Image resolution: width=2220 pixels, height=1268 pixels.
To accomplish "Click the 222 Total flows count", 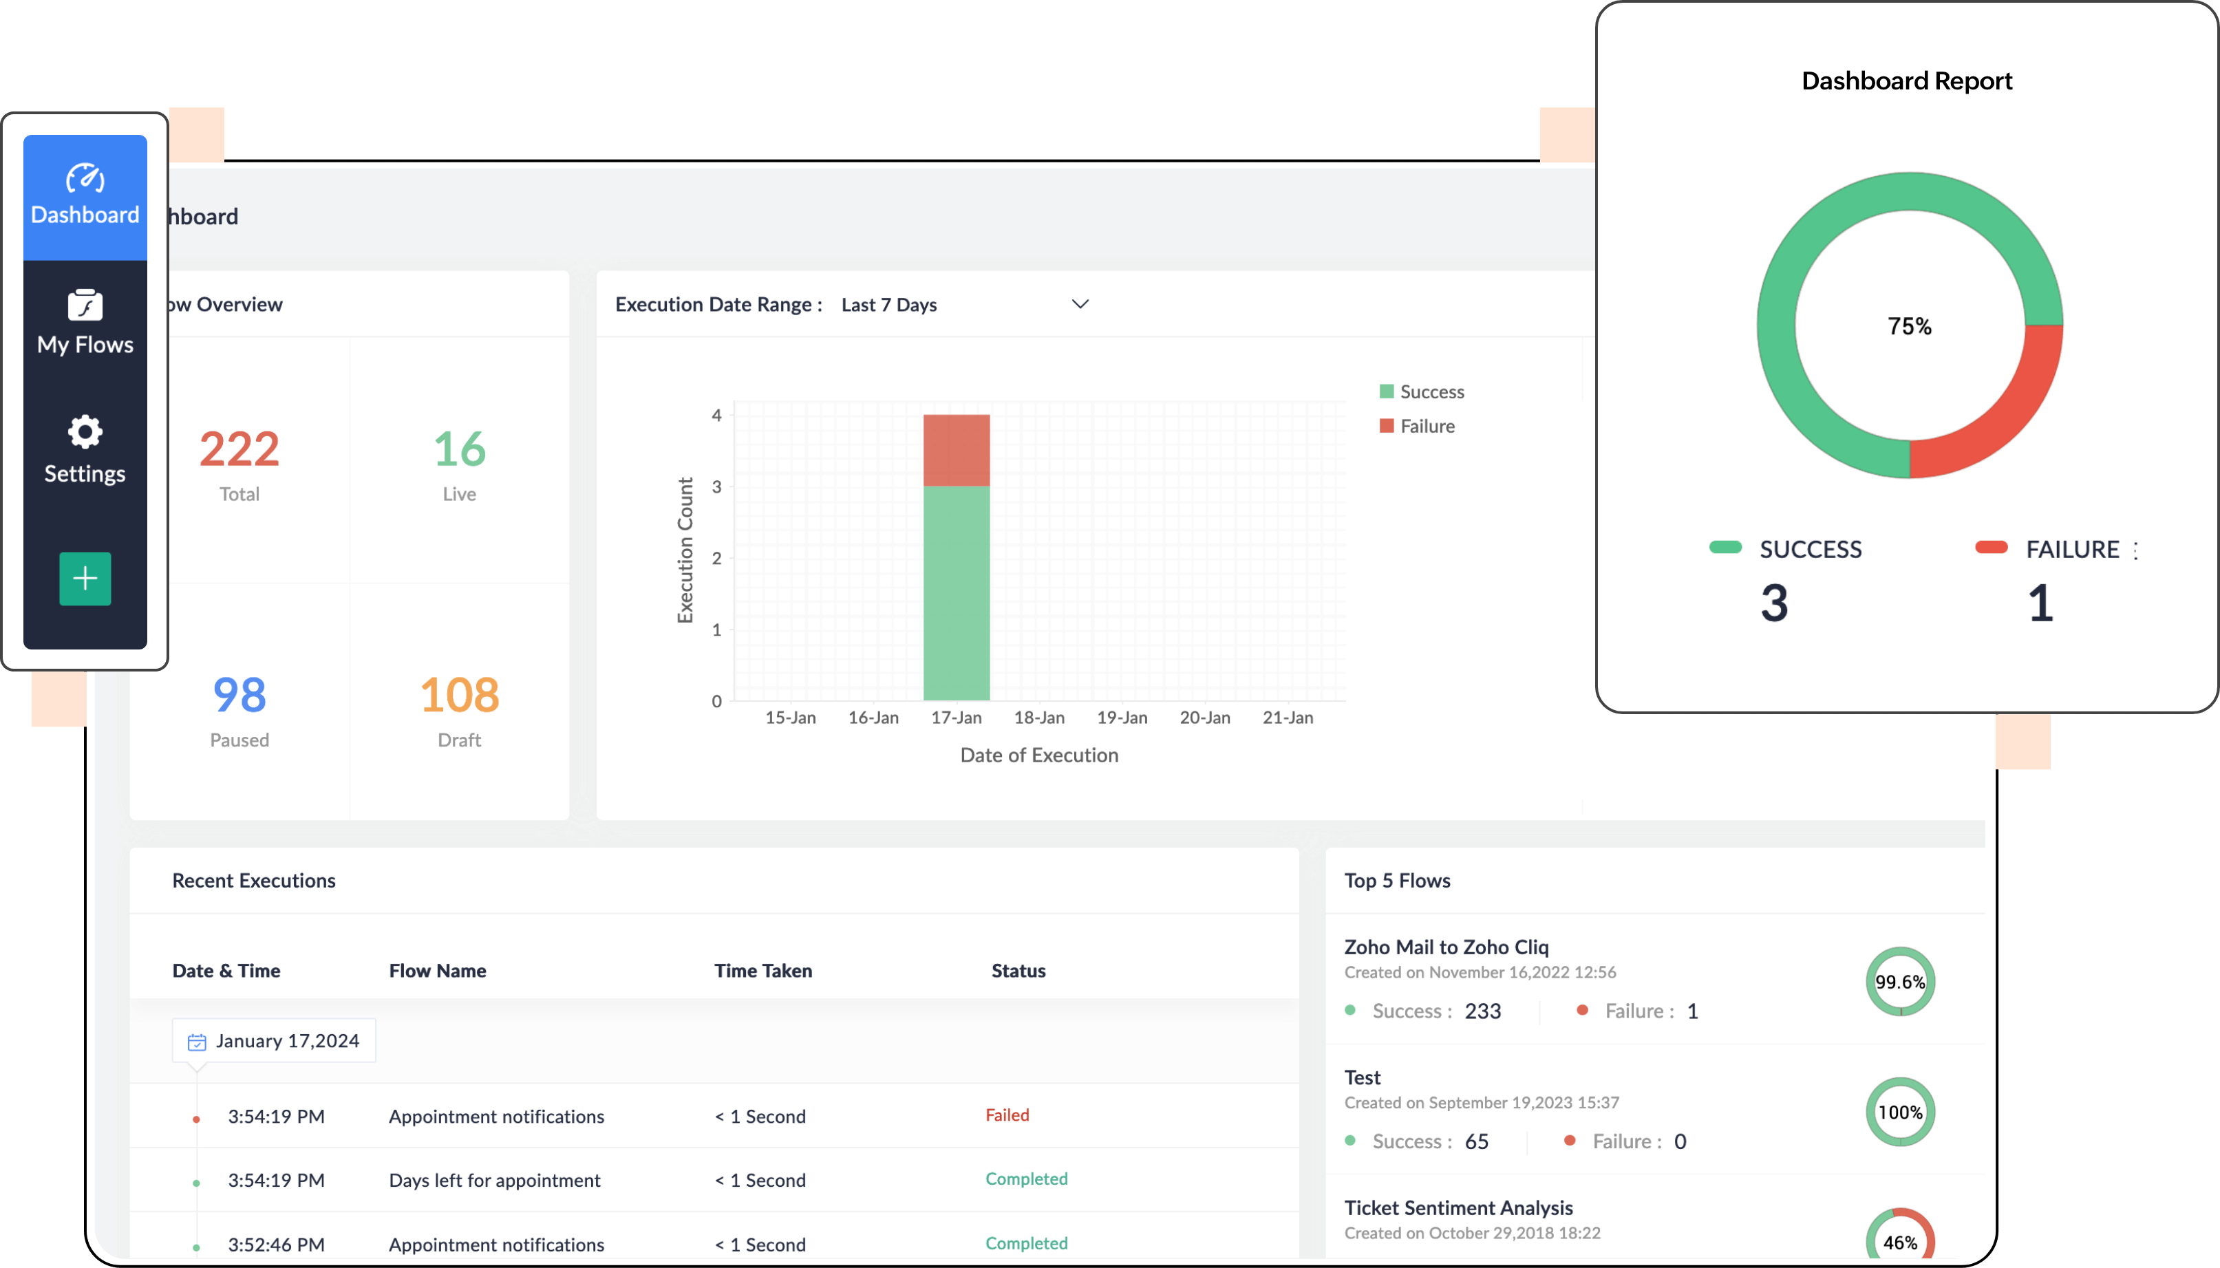I will pos(239,450).
